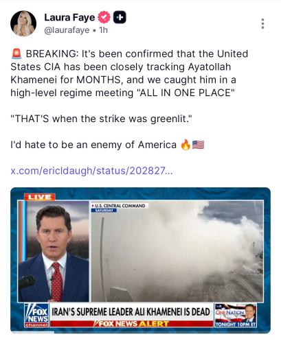Click the Fox News channel logo
The image size is (281, 343).
(x=36, y=315)
